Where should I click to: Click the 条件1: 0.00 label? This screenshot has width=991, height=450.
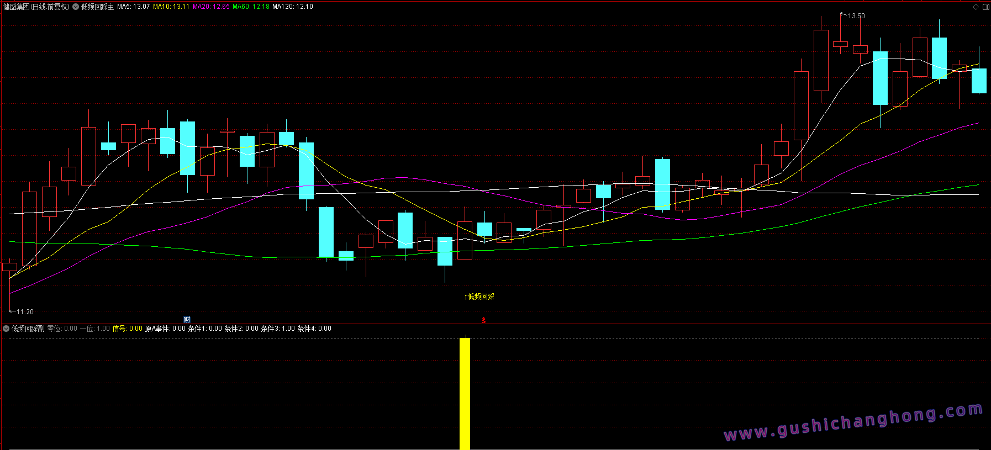coord(205,329)
